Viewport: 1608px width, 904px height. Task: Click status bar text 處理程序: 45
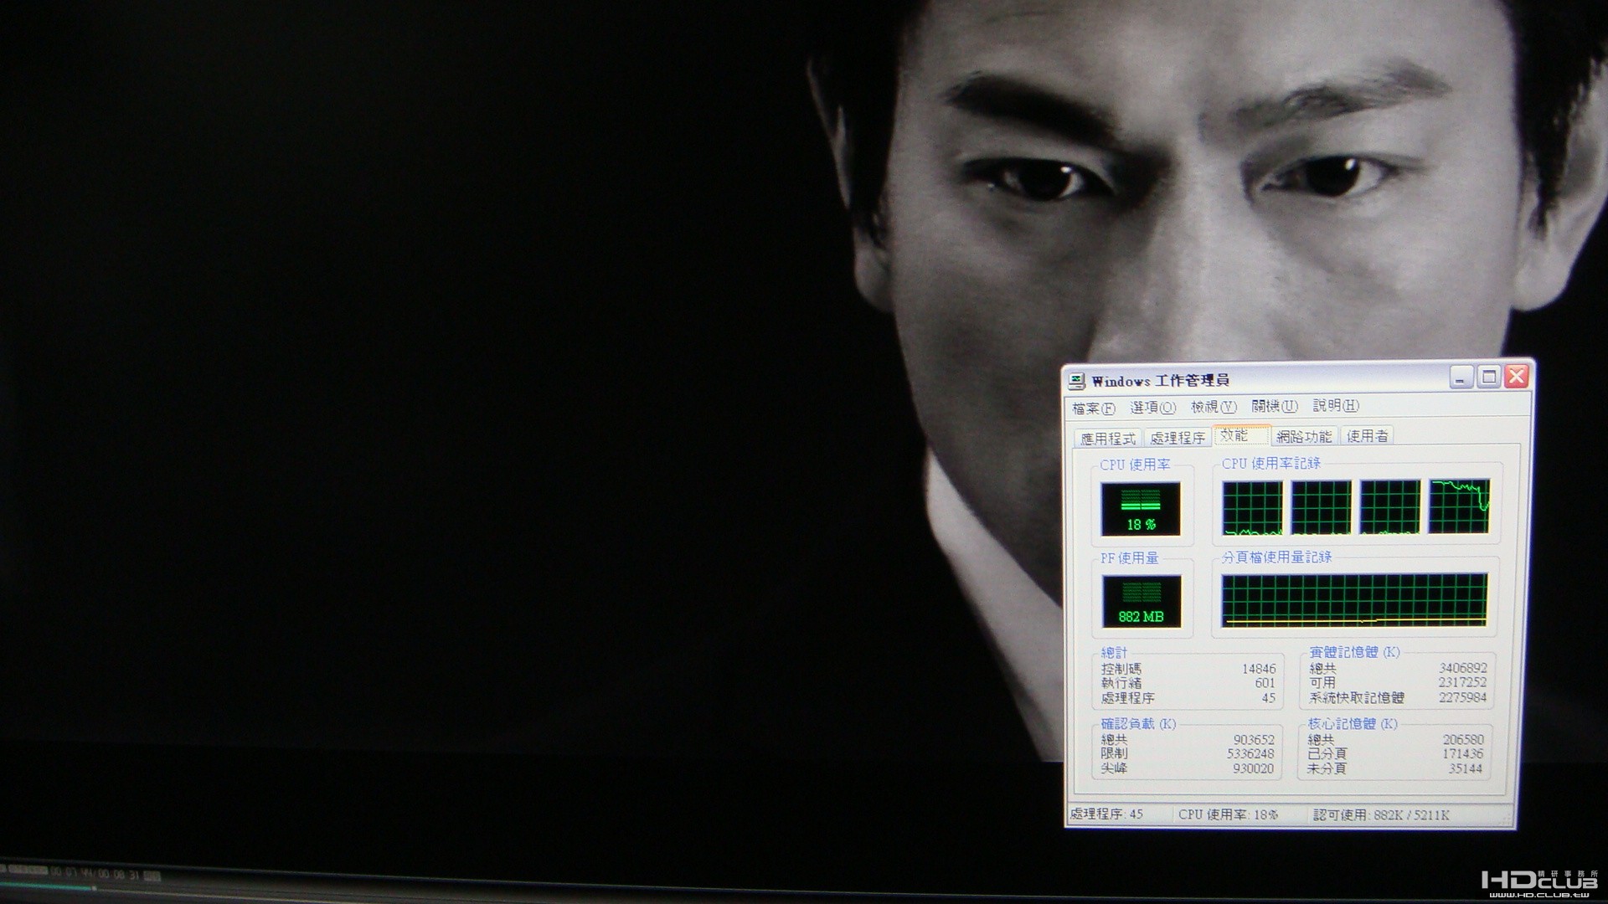pyautogui.click(x=1106, y=814)
